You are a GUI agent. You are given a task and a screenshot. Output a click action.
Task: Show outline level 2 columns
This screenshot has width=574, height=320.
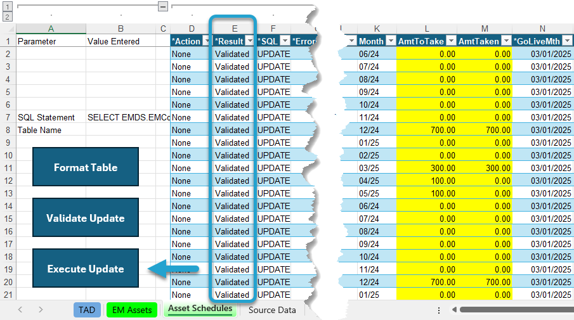[x=8, y=17]
